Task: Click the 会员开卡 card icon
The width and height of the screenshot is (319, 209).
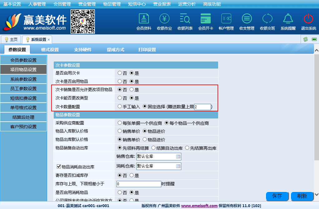Action: (206, 22)
